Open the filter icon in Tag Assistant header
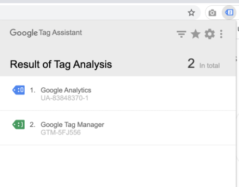 pyautogui.click(x=181, y=34)
